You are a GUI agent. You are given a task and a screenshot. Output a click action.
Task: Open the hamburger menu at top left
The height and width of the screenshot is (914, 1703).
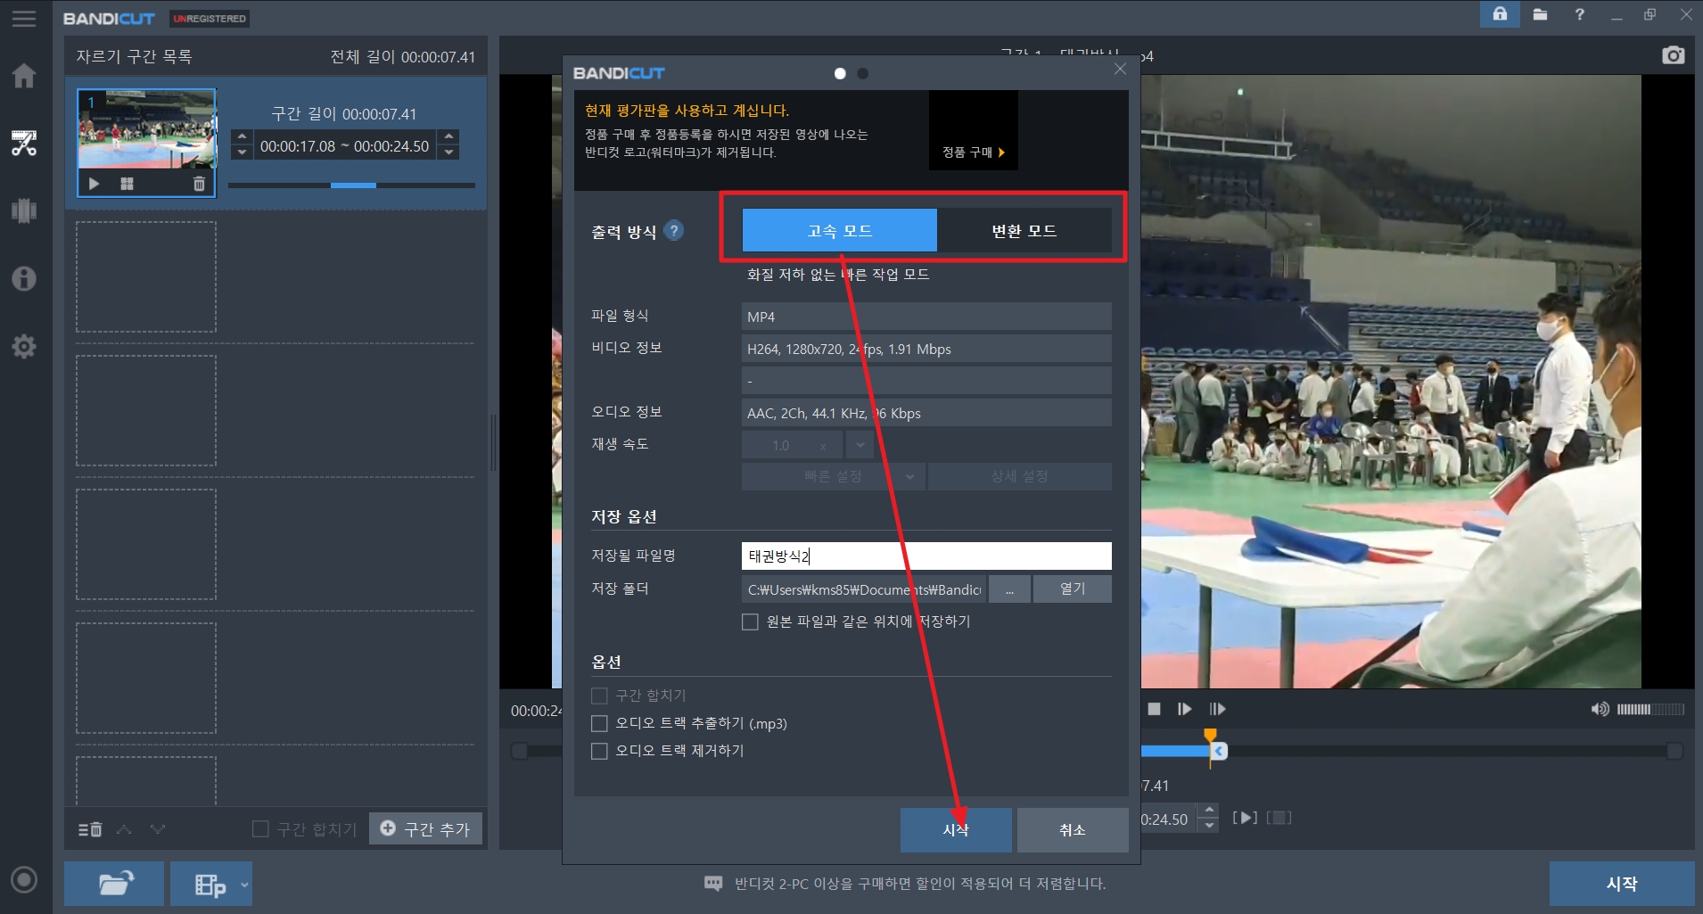tap(24, 18)
